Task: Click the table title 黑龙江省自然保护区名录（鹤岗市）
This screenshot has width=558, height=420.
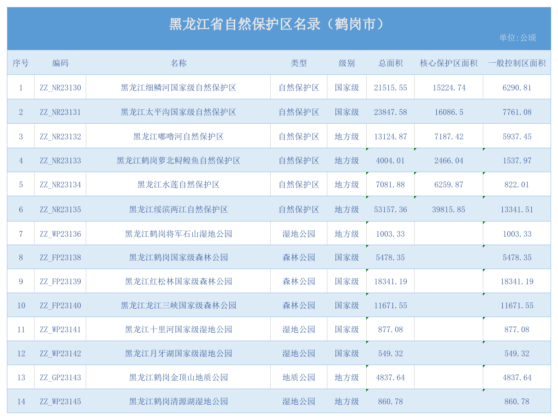Action: point(277,24)
